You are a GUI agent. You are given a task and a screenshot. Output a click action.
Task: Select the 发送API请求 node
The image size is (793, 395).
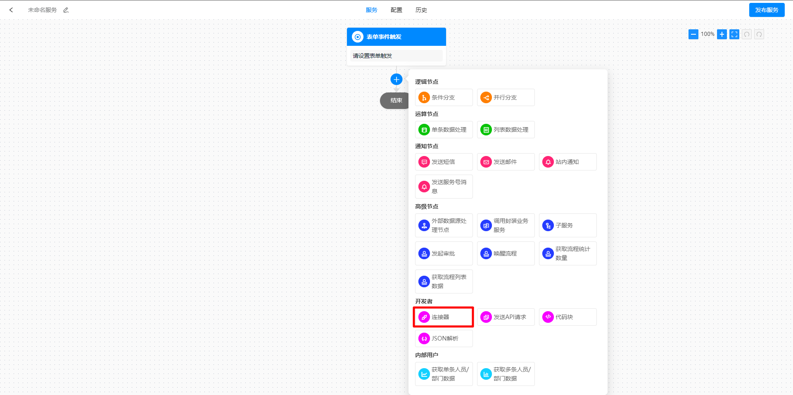click(x=506, y=317)
